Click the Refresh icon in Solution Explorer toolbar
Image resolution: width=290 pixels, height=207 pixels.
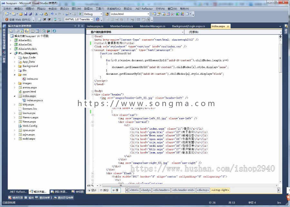click(x=22, y=31)
